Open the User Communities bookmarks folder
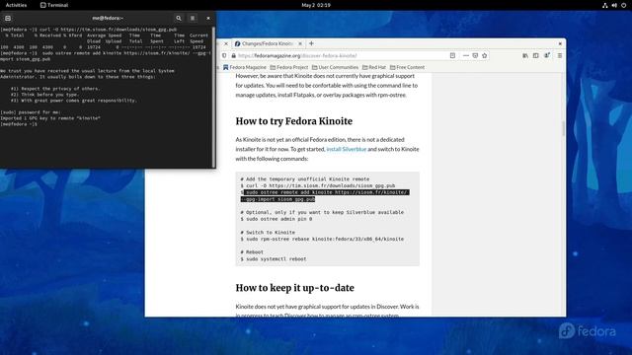 click(x=335, y=67)
